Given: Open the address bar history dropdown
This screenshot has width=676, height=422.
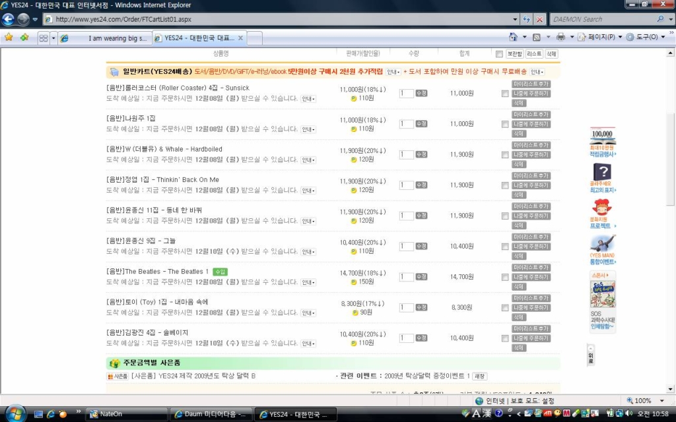Looking at the screenshot, I should (515, 19).
